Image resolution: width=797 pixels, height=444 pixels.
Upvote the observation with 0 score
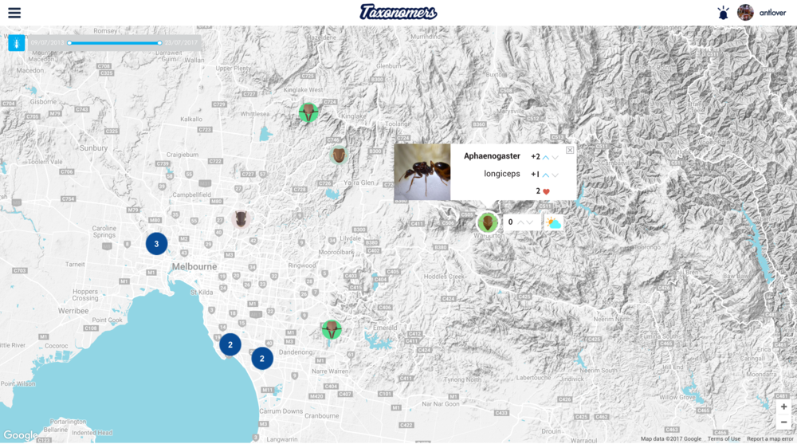(520, 222)
